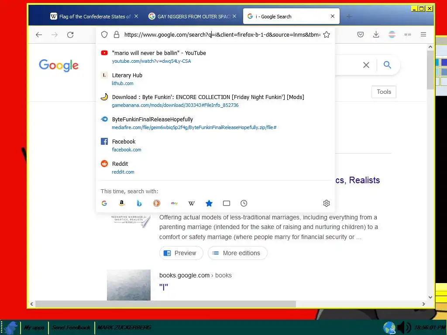The width and height of the screenshot is (447, 335).
Task: Click the striped round extension icon in toolbar
Action: pos(392,35)
